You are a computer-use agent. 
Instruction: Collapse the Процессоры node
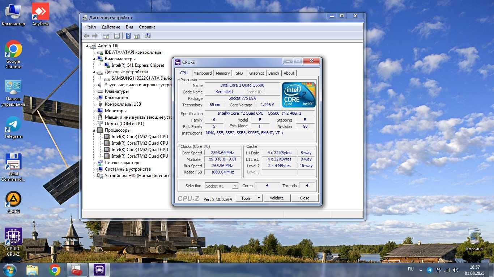[94, 131]
